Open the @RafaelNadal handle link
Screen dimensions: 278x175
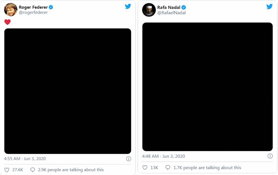pyautogui.click(x=172, y=13)
